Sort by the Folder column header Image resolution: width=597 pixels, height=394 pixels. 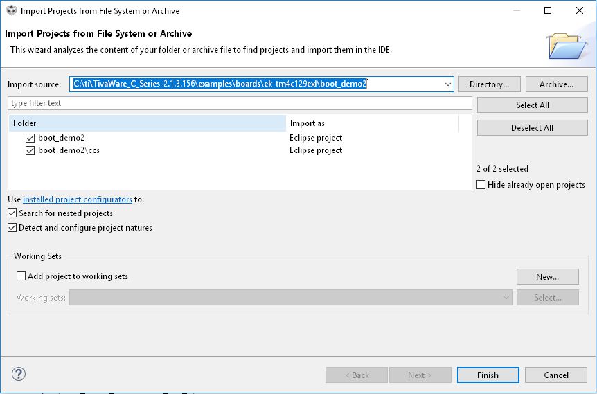tap(147, 123)
